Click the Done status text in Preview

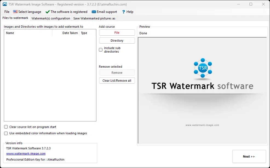pos(143,33)
